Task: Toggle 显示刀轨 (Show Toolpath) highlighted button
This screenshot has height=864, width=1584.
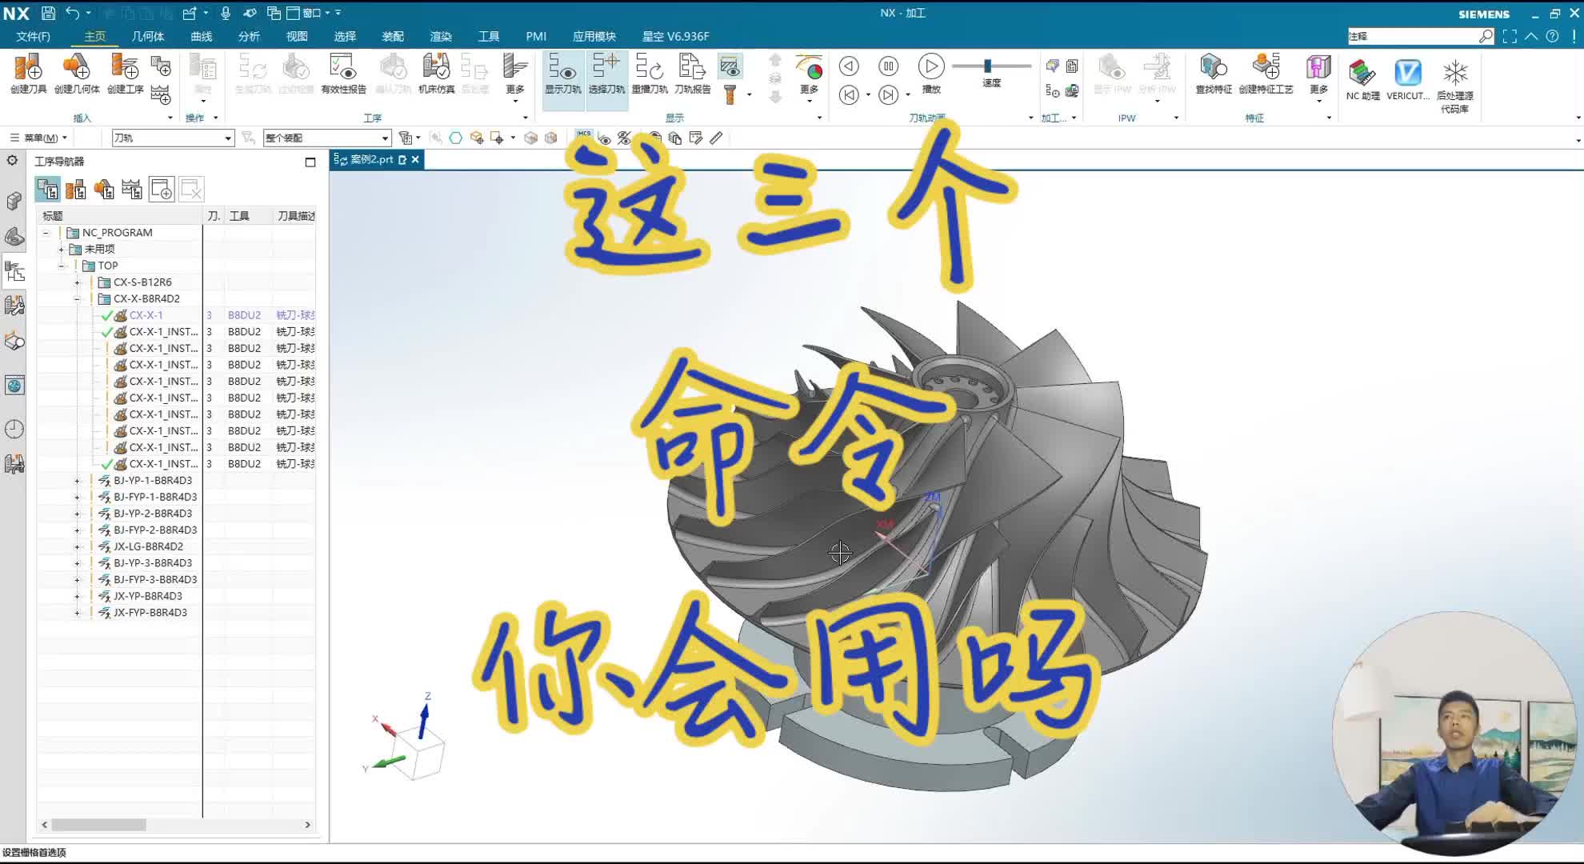Action: (x=563, y=76)
